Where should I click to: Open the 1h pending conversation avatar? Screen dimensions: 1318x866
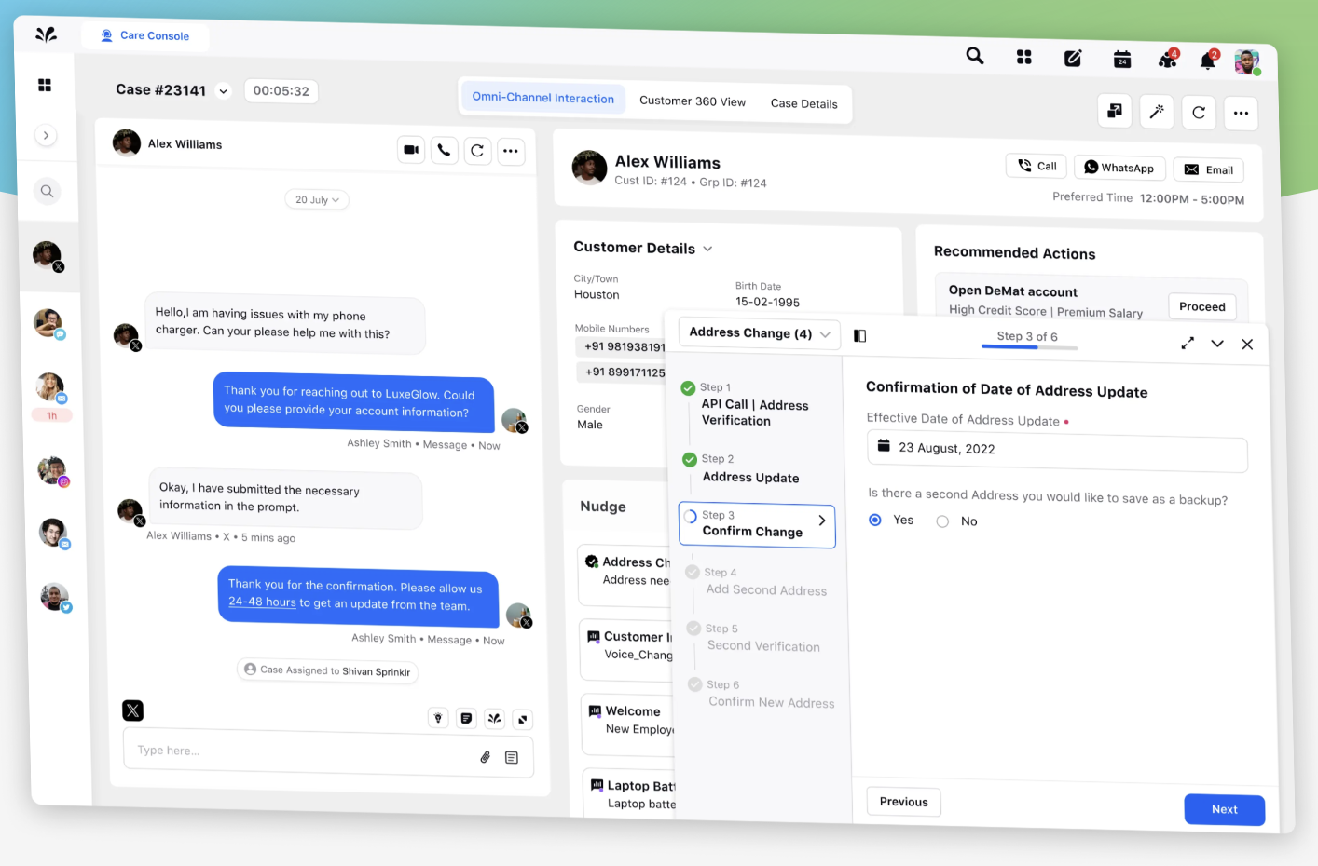(50, 386)
